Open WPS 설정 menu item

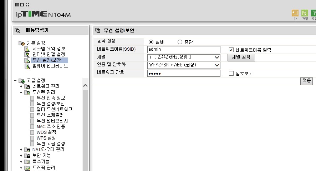[46, 138]
